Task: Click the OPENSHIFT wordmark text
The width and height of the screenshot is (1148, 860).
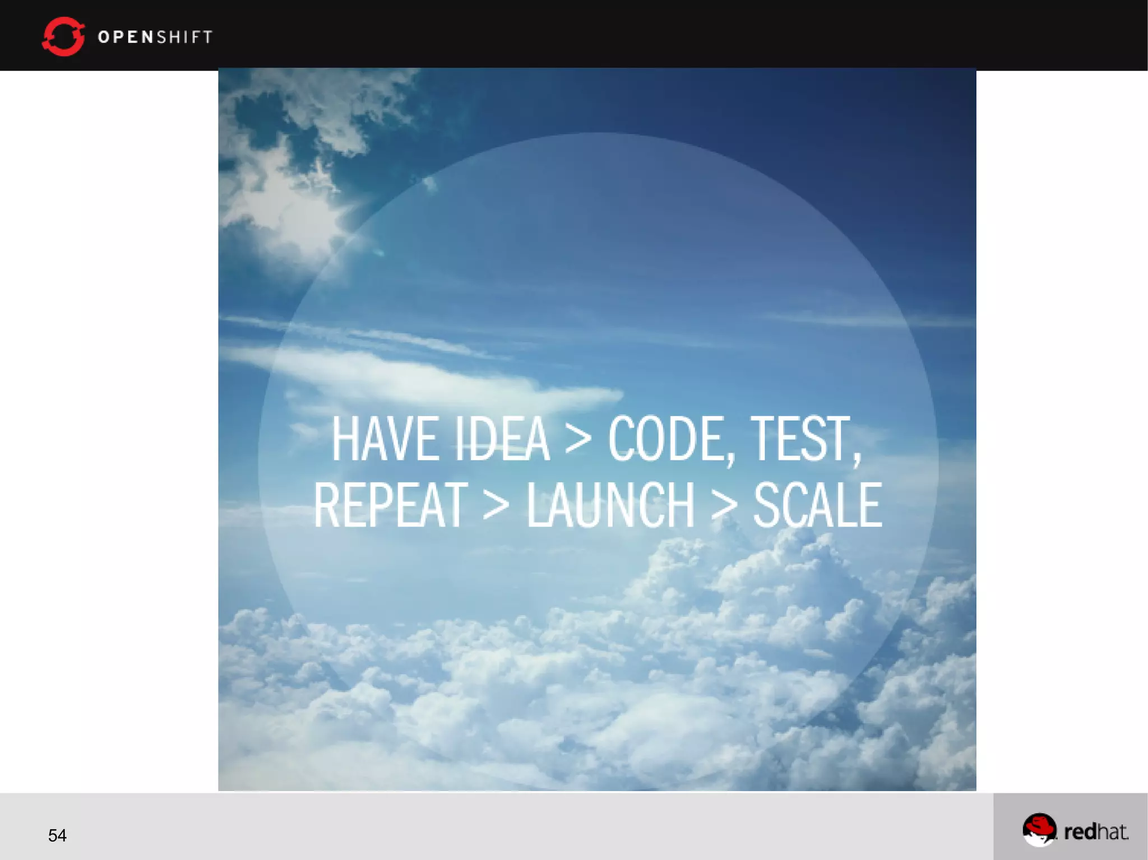Action: coord(155,37)
